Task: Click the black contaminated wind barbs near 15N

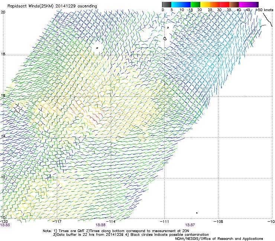Action: (18, 109)
